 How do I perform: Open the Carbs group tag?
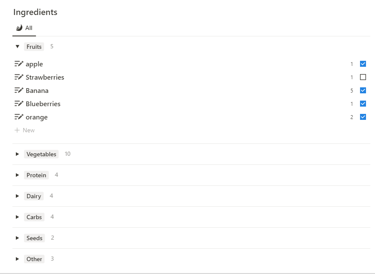[x=34, y=217]
